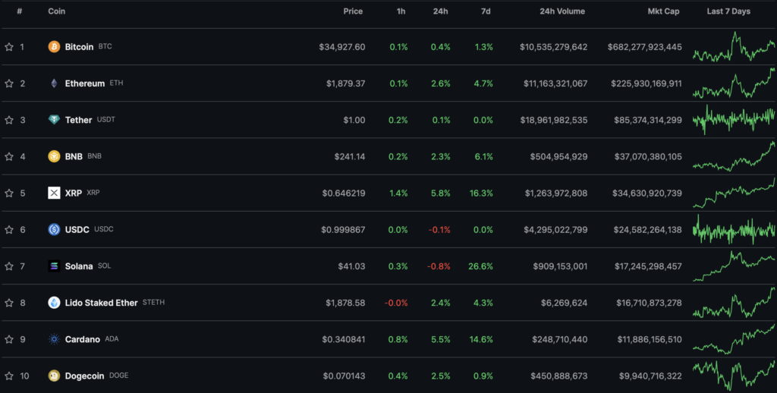Click XRP's last 7 days chart
Screen dimensions: 777x393
click(734, 193)
